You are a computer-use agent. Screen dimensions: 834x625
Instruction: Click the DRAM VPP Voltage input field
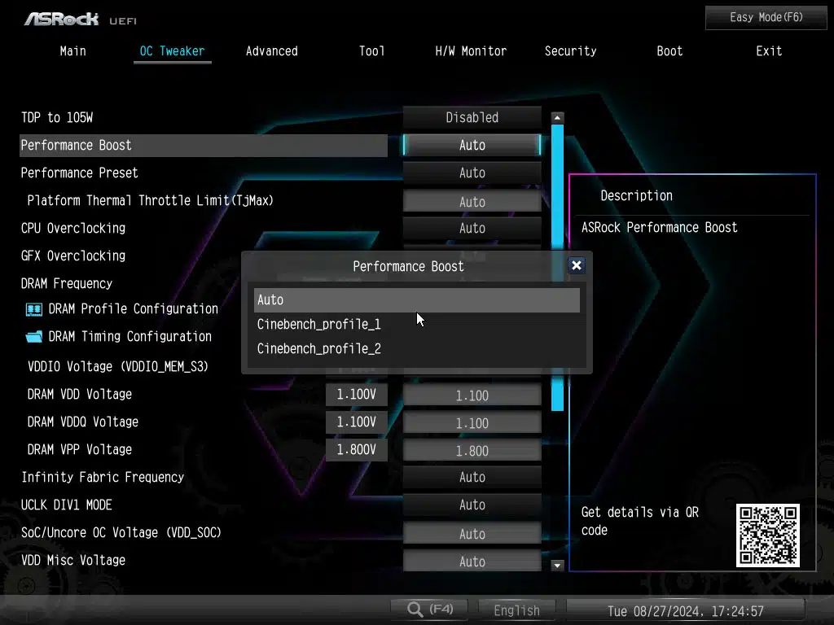coord(472,450)
